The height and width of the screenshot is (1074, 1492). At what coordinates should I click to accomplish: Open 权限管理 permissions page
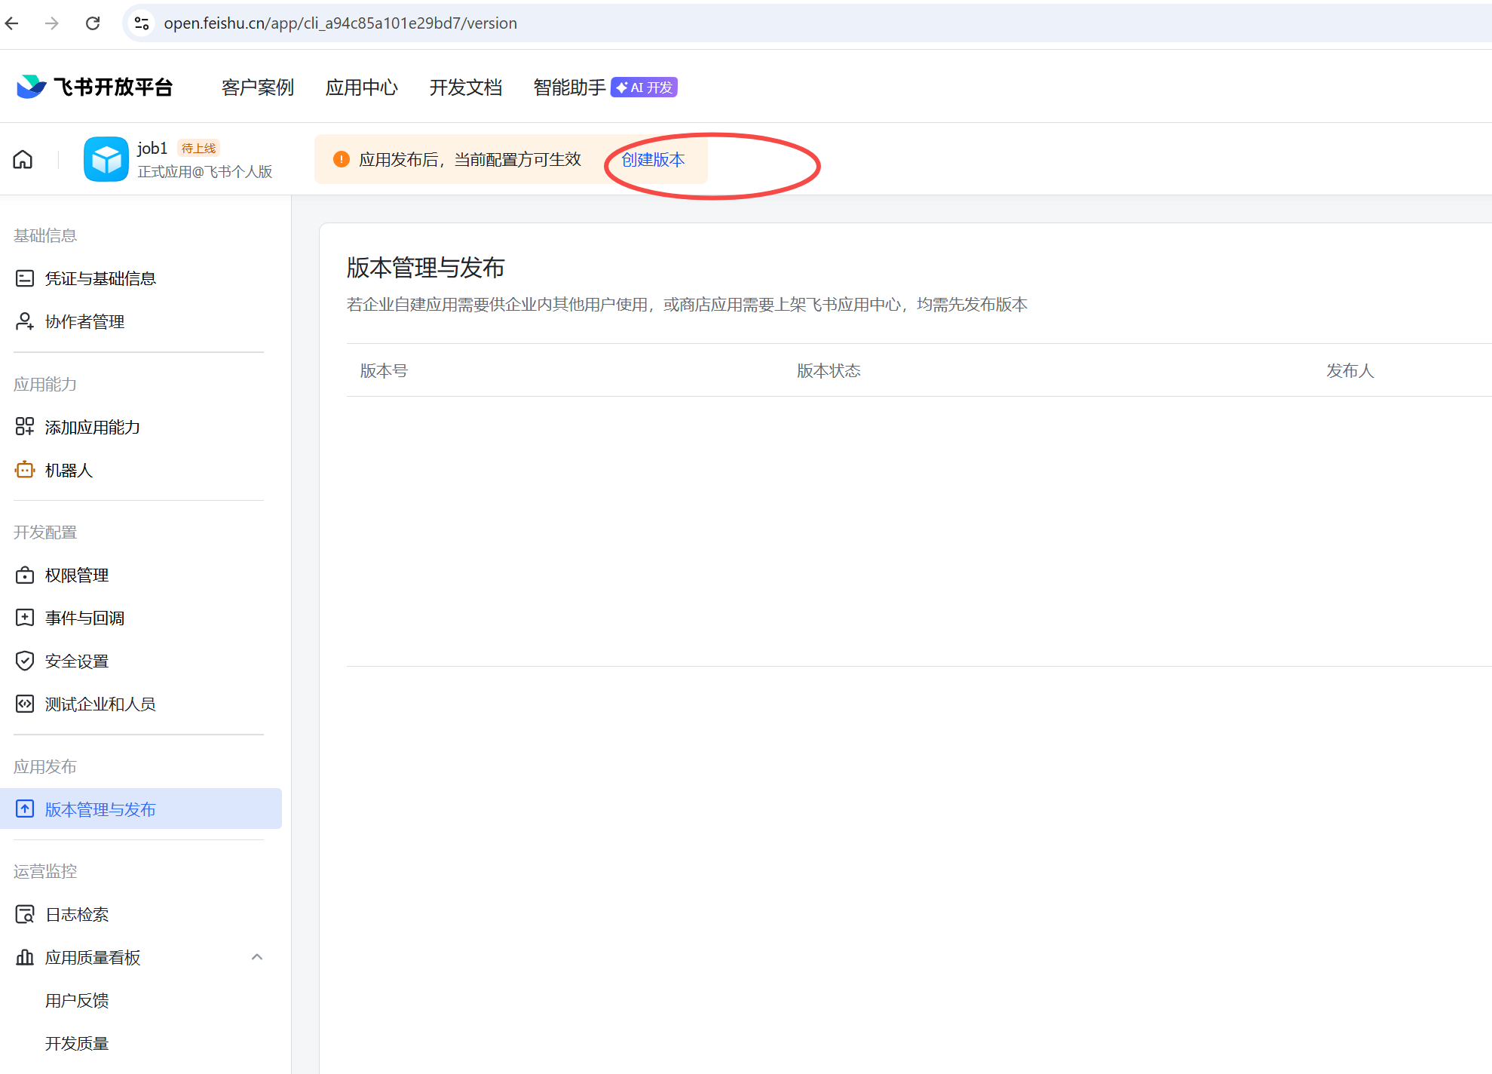tap(77, 575)
